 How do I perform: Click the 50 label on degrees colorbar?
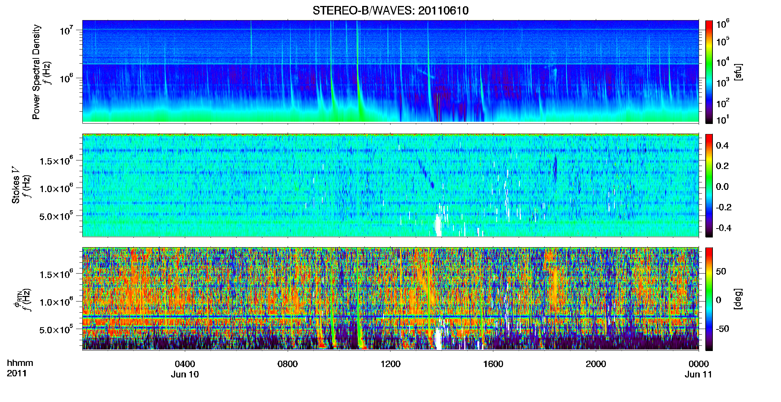(721, 271)
